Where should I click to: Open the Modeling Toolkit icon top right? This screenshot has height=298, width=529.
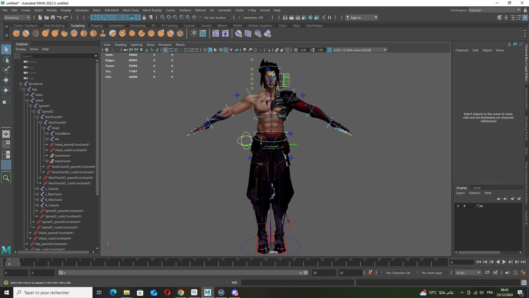pos(499,18)
